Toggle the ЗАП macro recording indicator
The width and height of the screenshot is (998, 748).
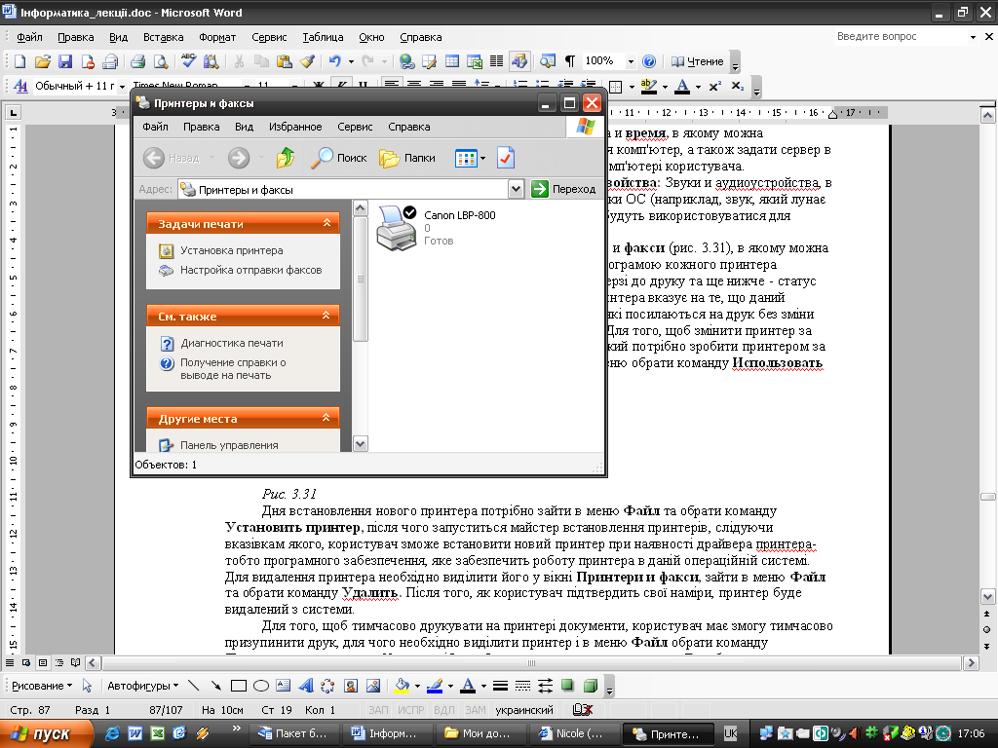[x=378, y=710]
